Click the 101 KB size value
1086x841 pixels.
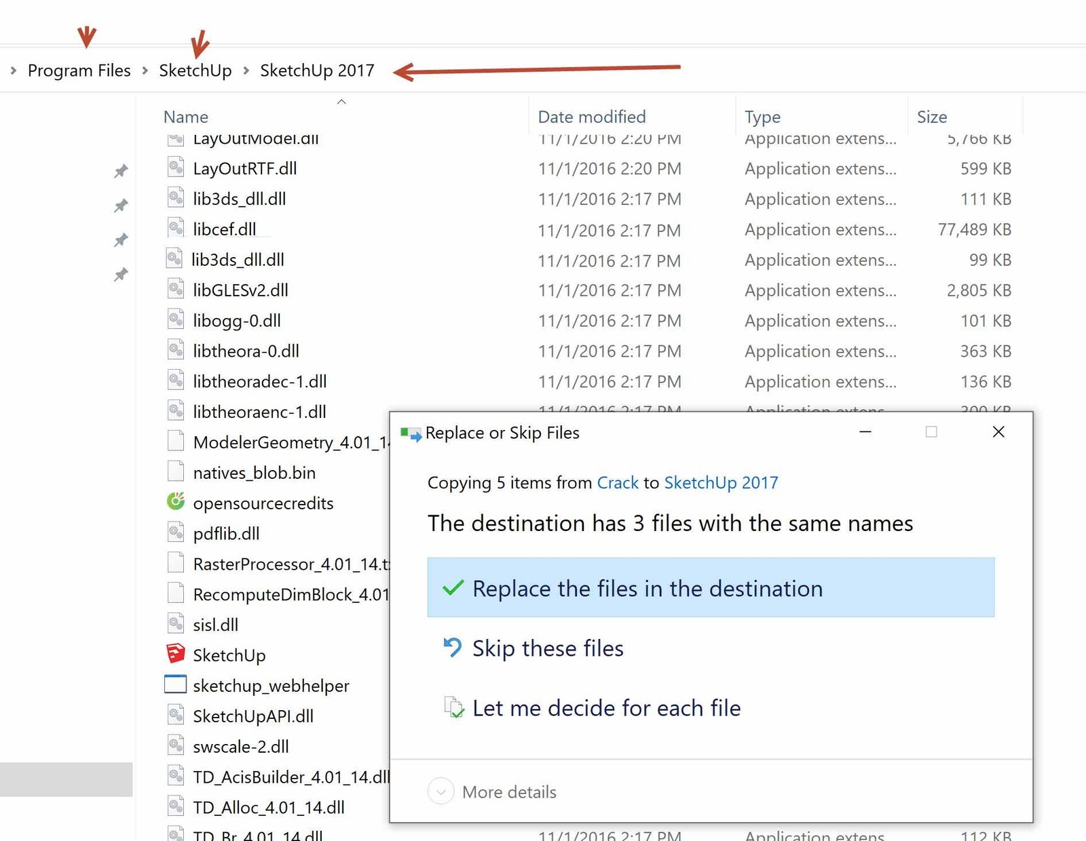click(x=986, y=321)
